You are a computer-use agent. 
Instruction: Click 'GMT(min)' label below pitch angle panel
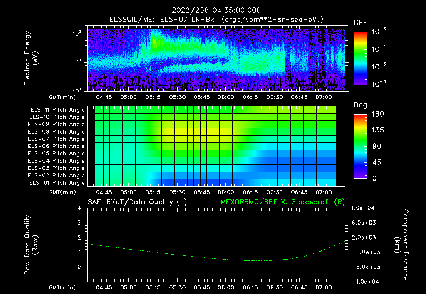(62, 193)
